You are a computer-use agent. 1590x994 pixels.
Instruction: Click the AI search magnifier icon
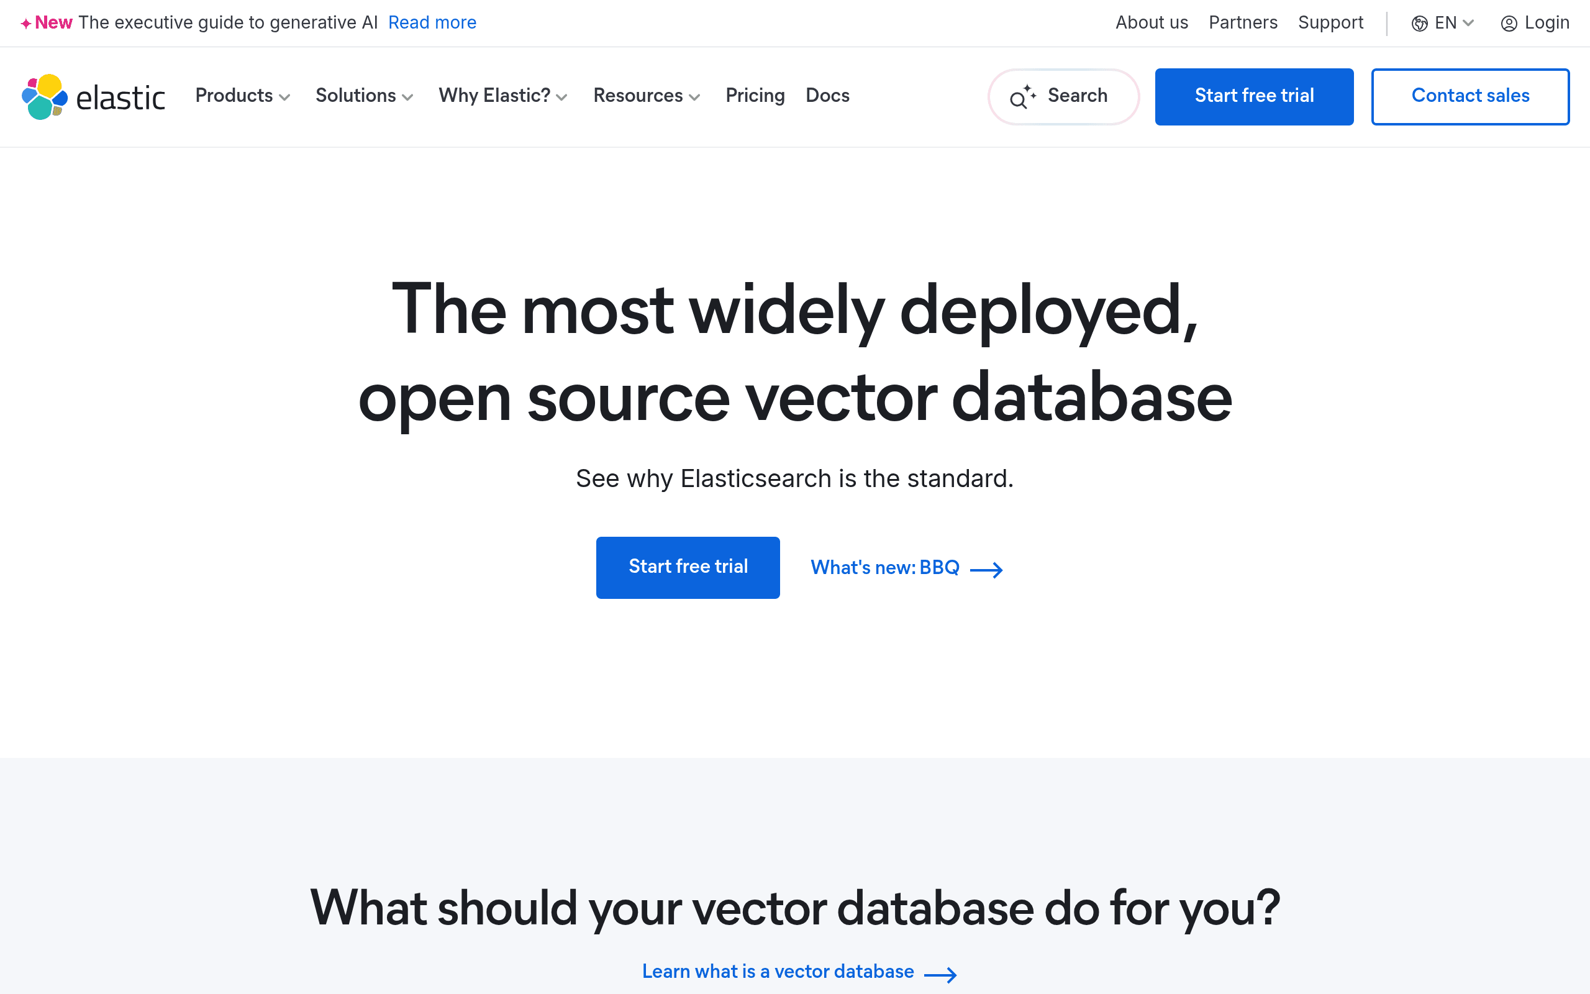[1022, 97]
